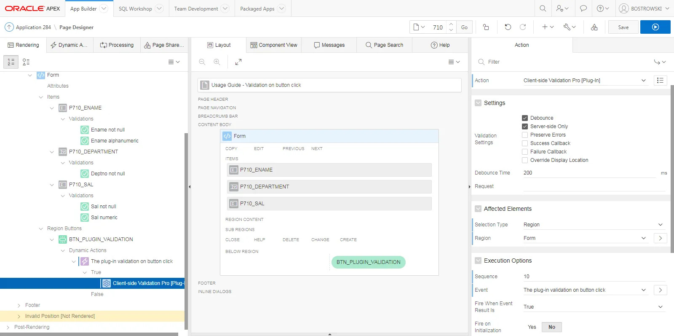Open the search magnifier in header
The image size is (674, 336).
543,8
